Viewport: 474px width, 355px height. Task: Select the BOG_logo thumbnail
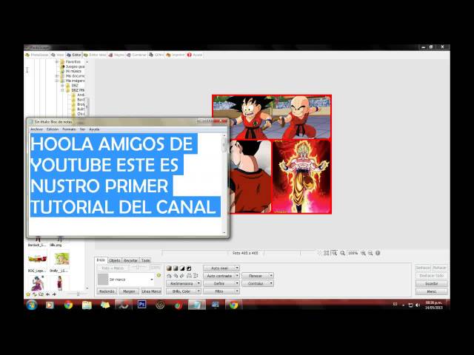click(38, 259)
